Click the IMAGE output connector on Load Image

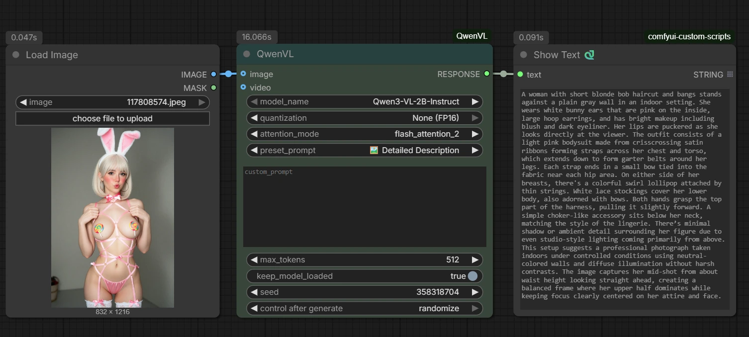click(x=213, y=74)
